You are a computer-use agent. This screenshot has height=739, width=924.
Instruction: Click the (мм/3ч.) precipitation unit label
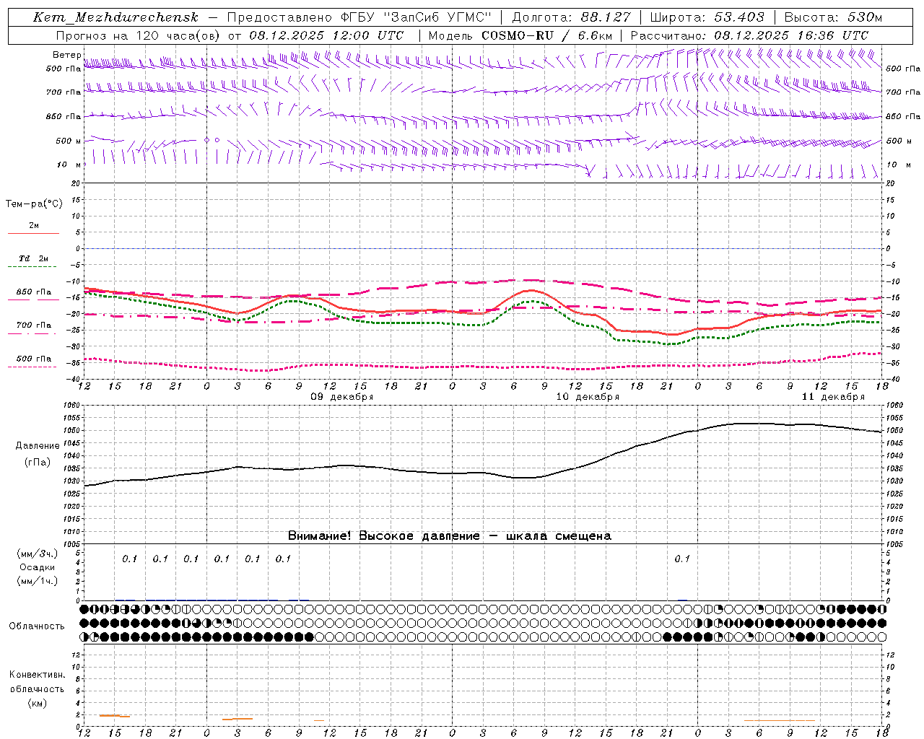tap(38, 554)
